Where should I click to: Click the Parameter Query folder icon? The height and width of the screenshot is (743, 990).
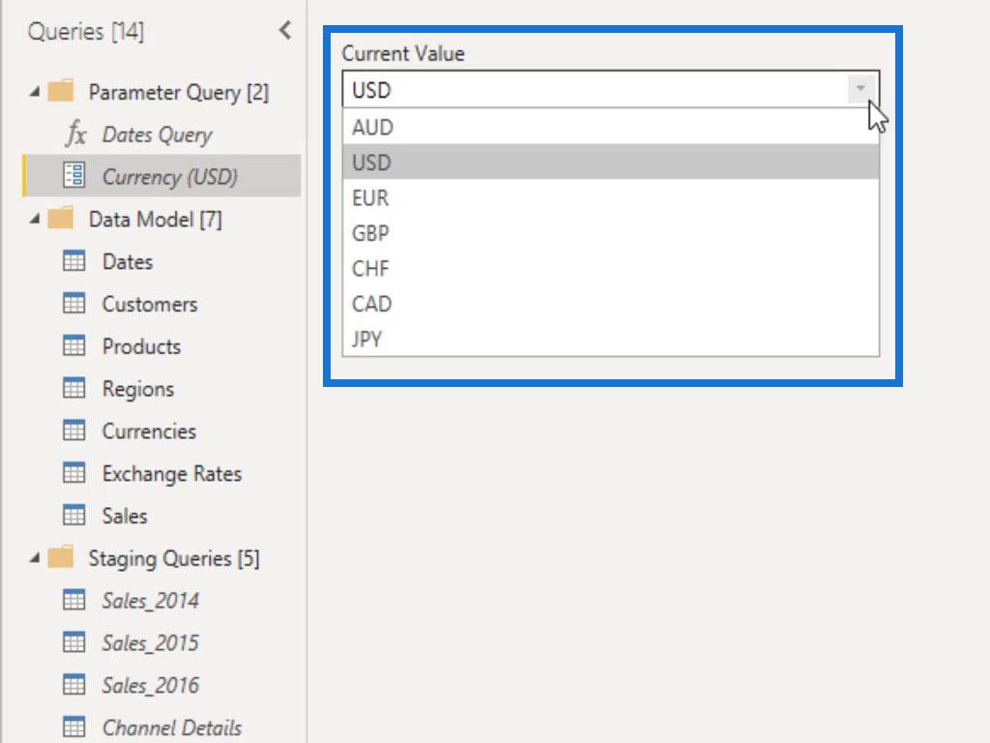61,92
